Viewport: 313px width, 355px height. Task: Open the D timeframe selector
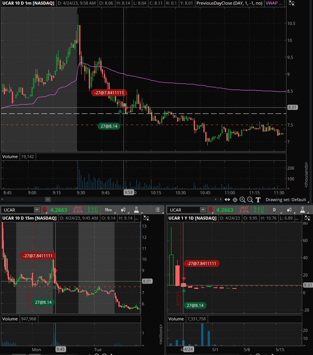click(x=274, y=210)
